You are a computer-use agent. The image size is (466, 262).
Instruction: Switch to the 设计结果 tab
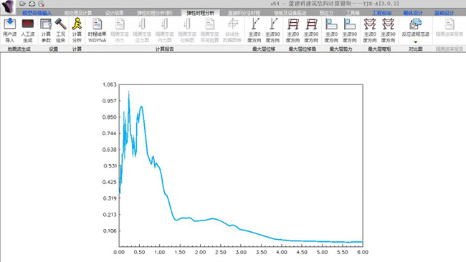(x=114, y=13)
